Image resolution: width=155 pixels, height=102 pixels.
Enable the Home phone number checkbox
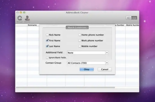[80, 35]
